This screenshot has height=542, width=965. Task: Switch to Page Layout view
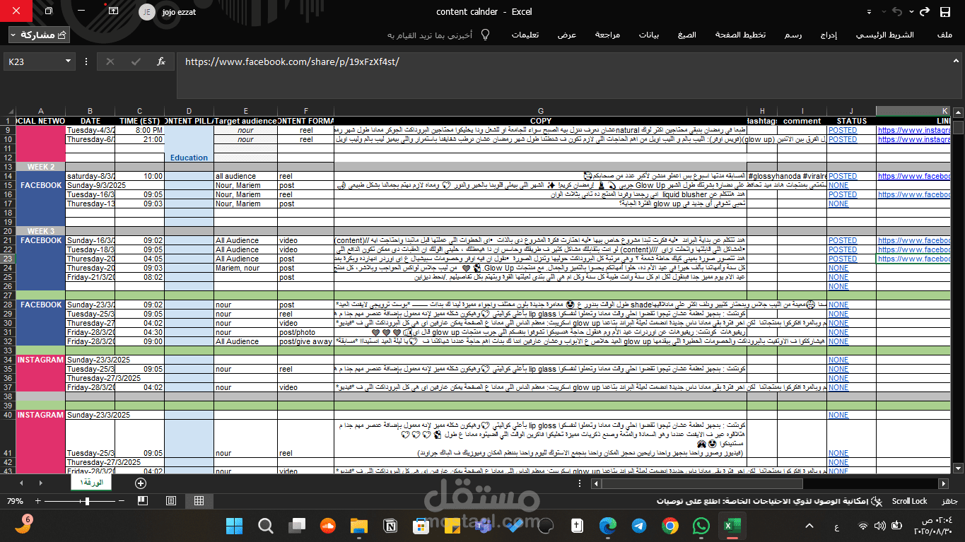point(170,501)
